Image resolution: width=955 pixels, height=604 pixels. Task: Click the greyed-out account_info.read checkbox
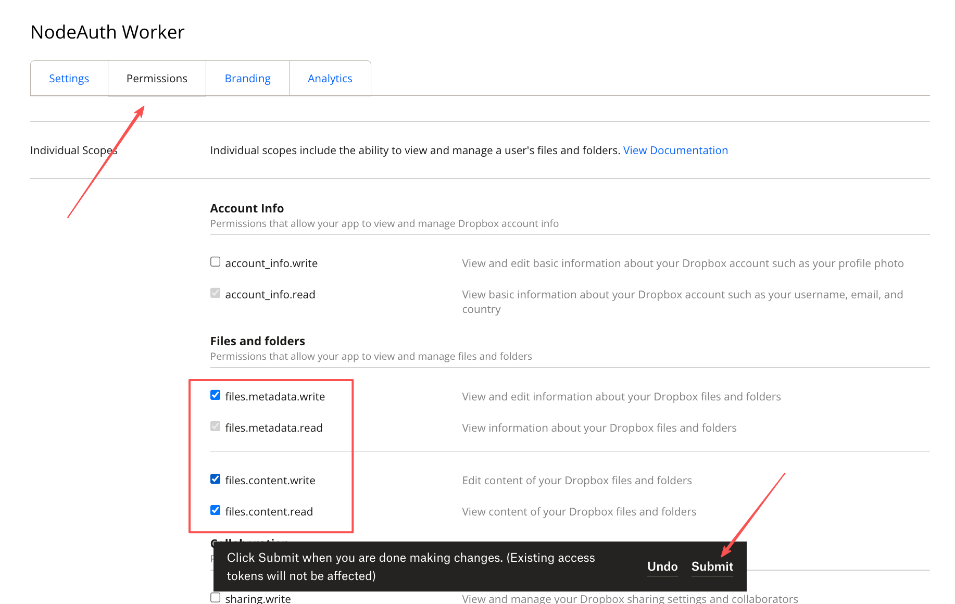pyautogui.click(x=216, y=293)
